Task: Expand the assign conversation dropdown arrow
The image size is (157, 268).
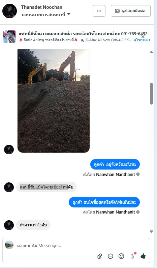Action: tap(69, 14)
